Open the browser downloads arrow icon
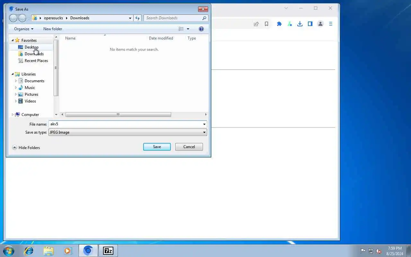The height and width of the screenshot is (257, 411). coord(300,24)
